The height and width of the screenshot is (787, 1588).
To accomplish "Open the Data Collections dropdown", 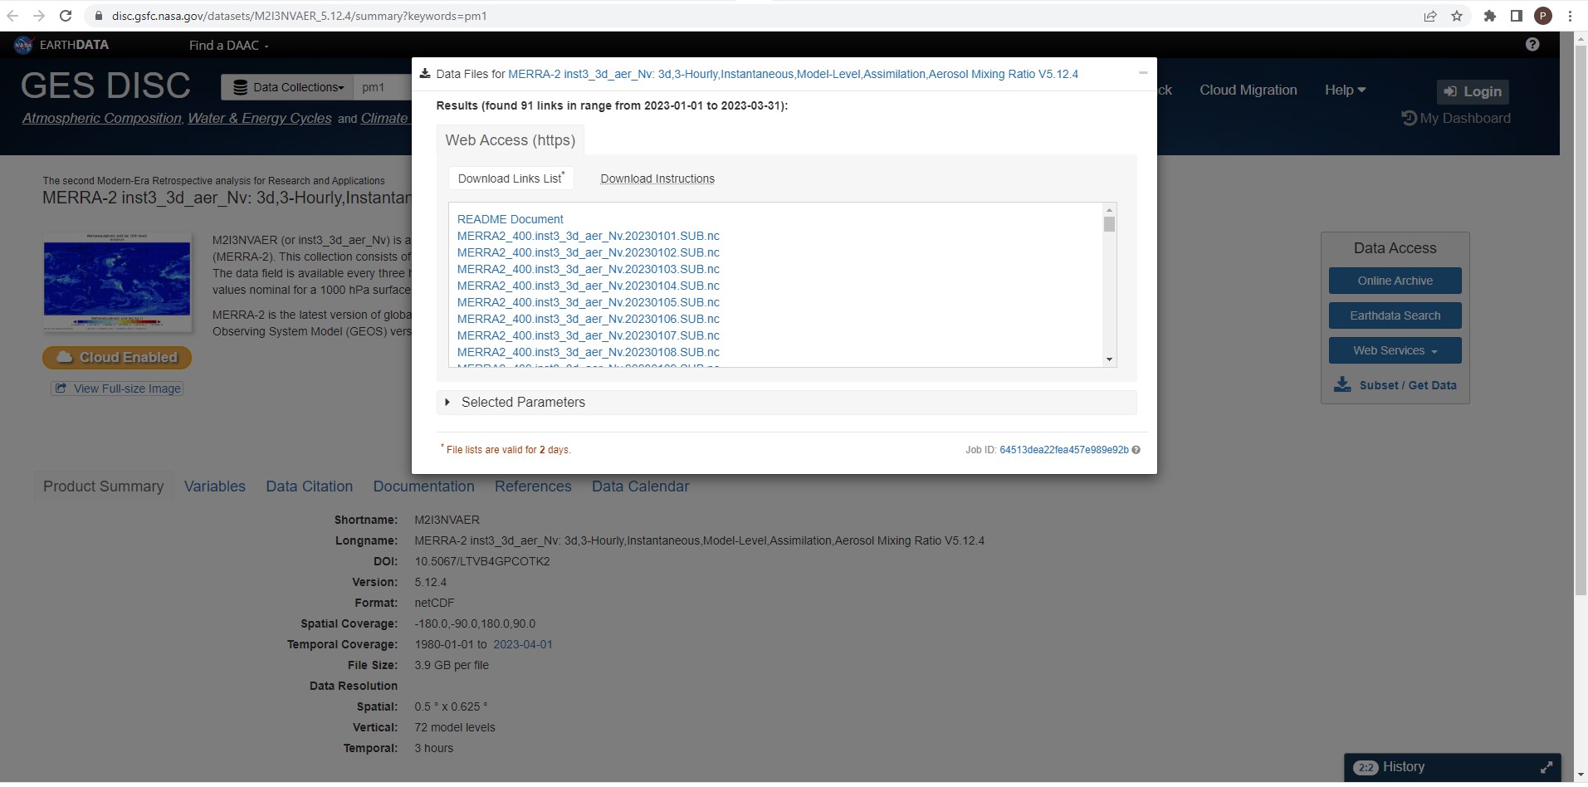I will [x=286, y=87].
